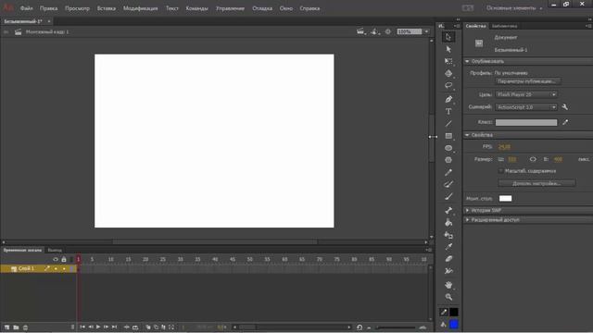This screenshot has width=593, height=333.
Task: Open the Правка menu
Action: pos(49,8)
